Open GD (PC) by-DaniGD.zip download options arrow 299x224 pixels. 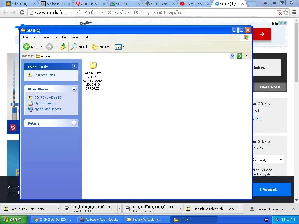[59, 209]
